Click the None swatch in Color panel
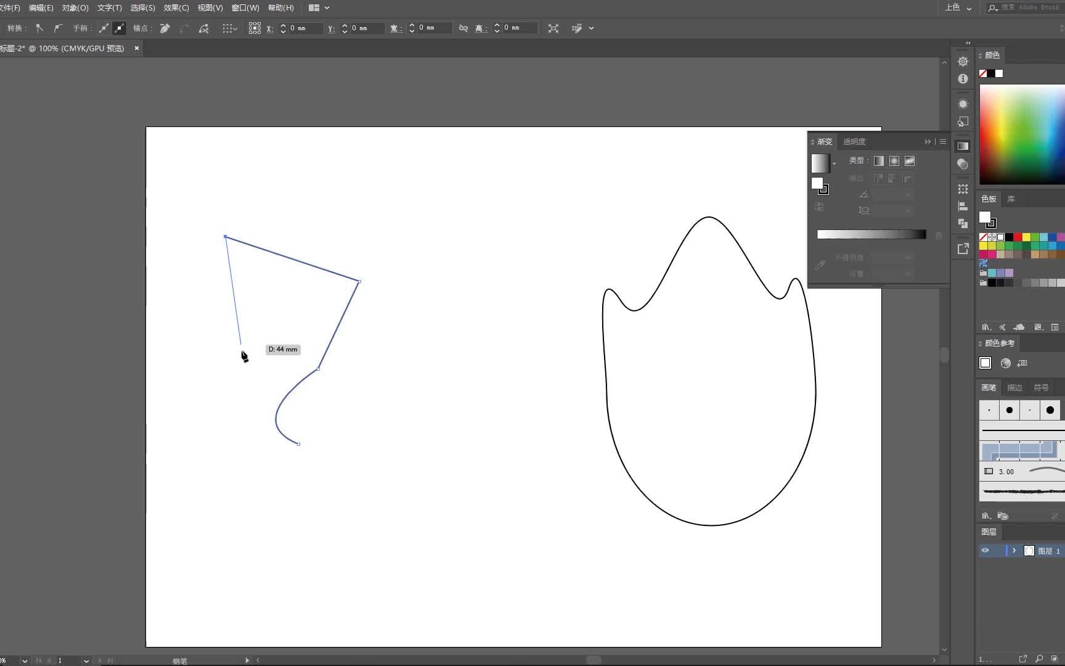Viewport: 1065px width, 666px height. [x=983, y=73]
